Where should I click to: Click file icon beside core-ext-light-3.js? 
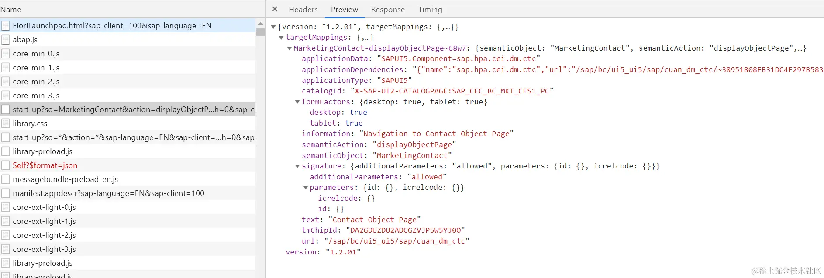tap(6, 249)
